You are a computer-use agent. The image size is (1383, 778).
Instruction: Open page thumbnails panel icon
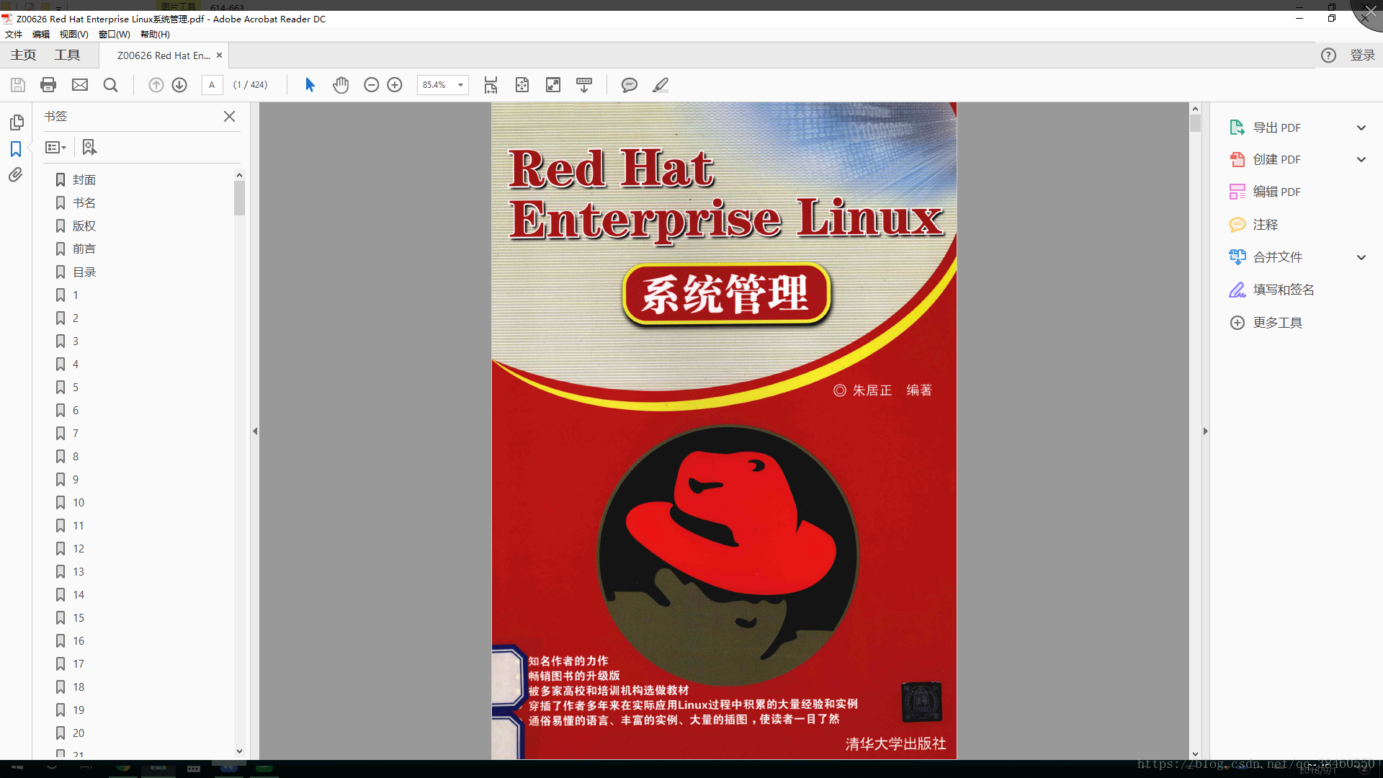coord(17,122)
